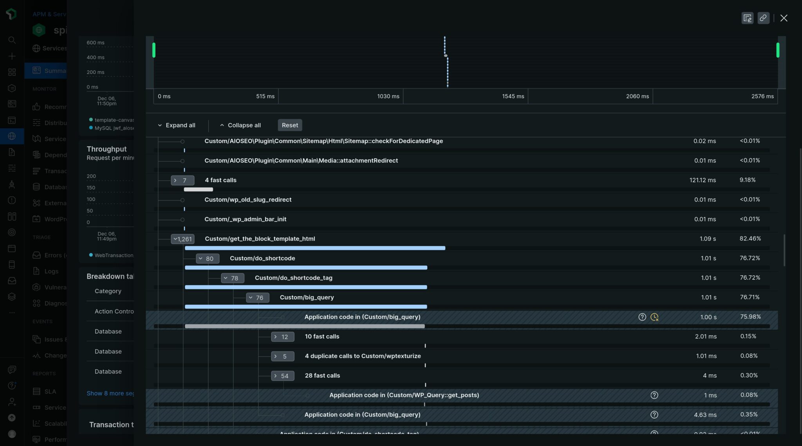
Task: Collapse the Custom/get_the_block_template_html span
Action: [182, 238]
